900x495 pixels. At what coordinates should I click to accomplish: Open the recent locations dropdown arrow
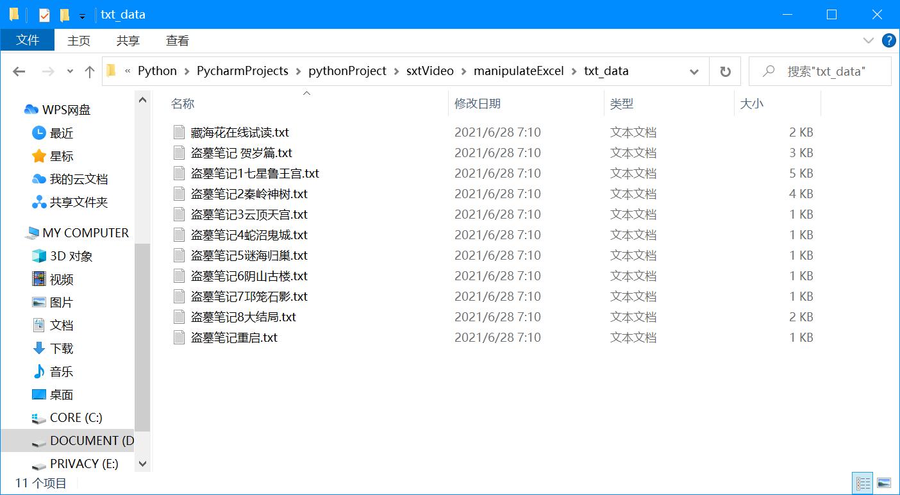pyautogui.click(x=70, y=72)
